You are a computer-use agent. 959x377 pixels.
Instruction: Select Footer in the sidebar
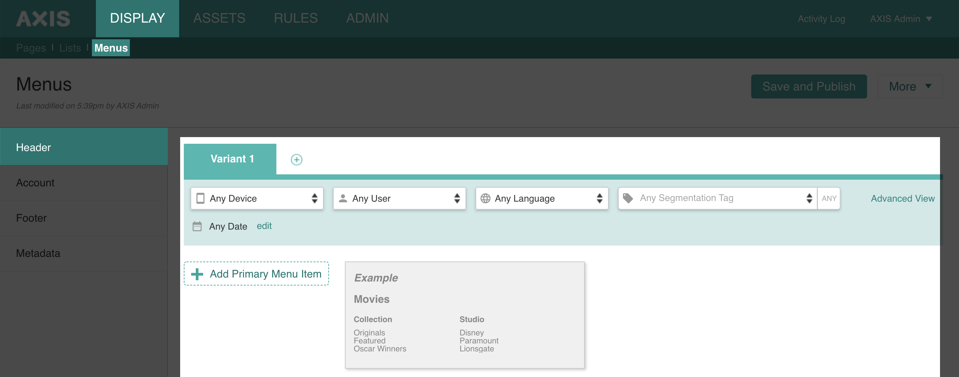point(84,218)
